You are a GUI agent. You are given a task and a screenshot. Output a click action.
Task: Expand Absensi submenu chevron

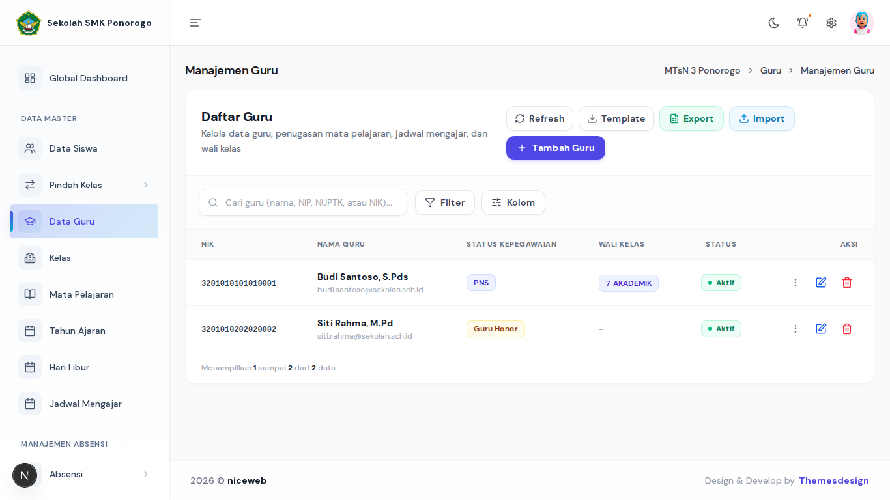(x=146, y=474)
